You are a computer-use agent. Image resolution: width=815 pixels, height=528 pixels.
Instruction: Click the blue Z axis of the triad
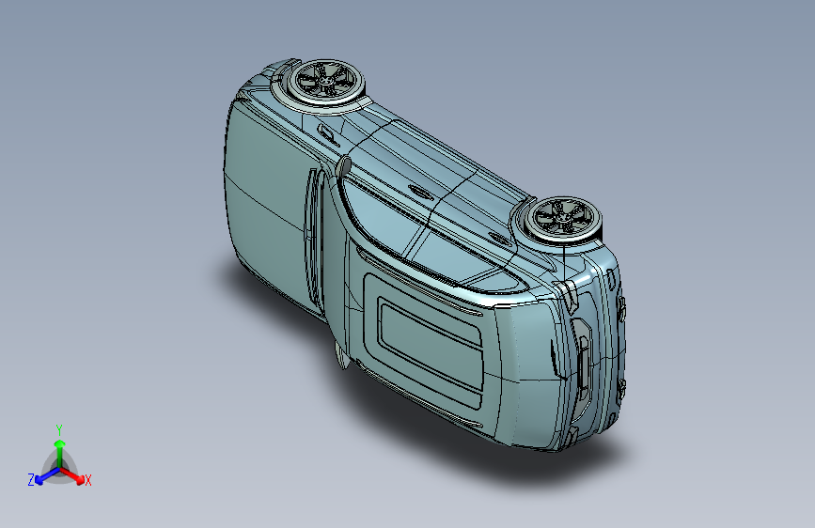click(x=47, y=476)
